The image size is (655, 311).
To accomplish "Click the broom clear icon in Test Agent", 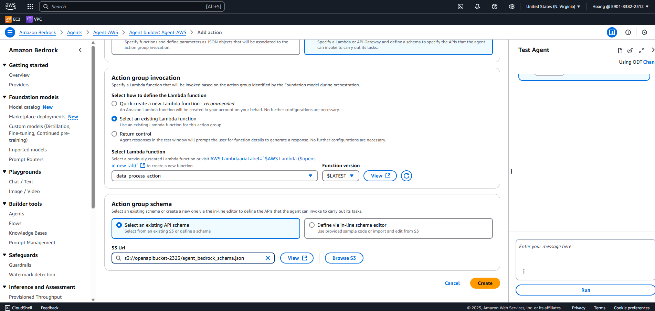I will coord(630,51).
